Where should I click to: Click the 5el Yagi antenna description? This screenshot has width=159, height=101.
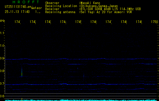click(106, 12)
